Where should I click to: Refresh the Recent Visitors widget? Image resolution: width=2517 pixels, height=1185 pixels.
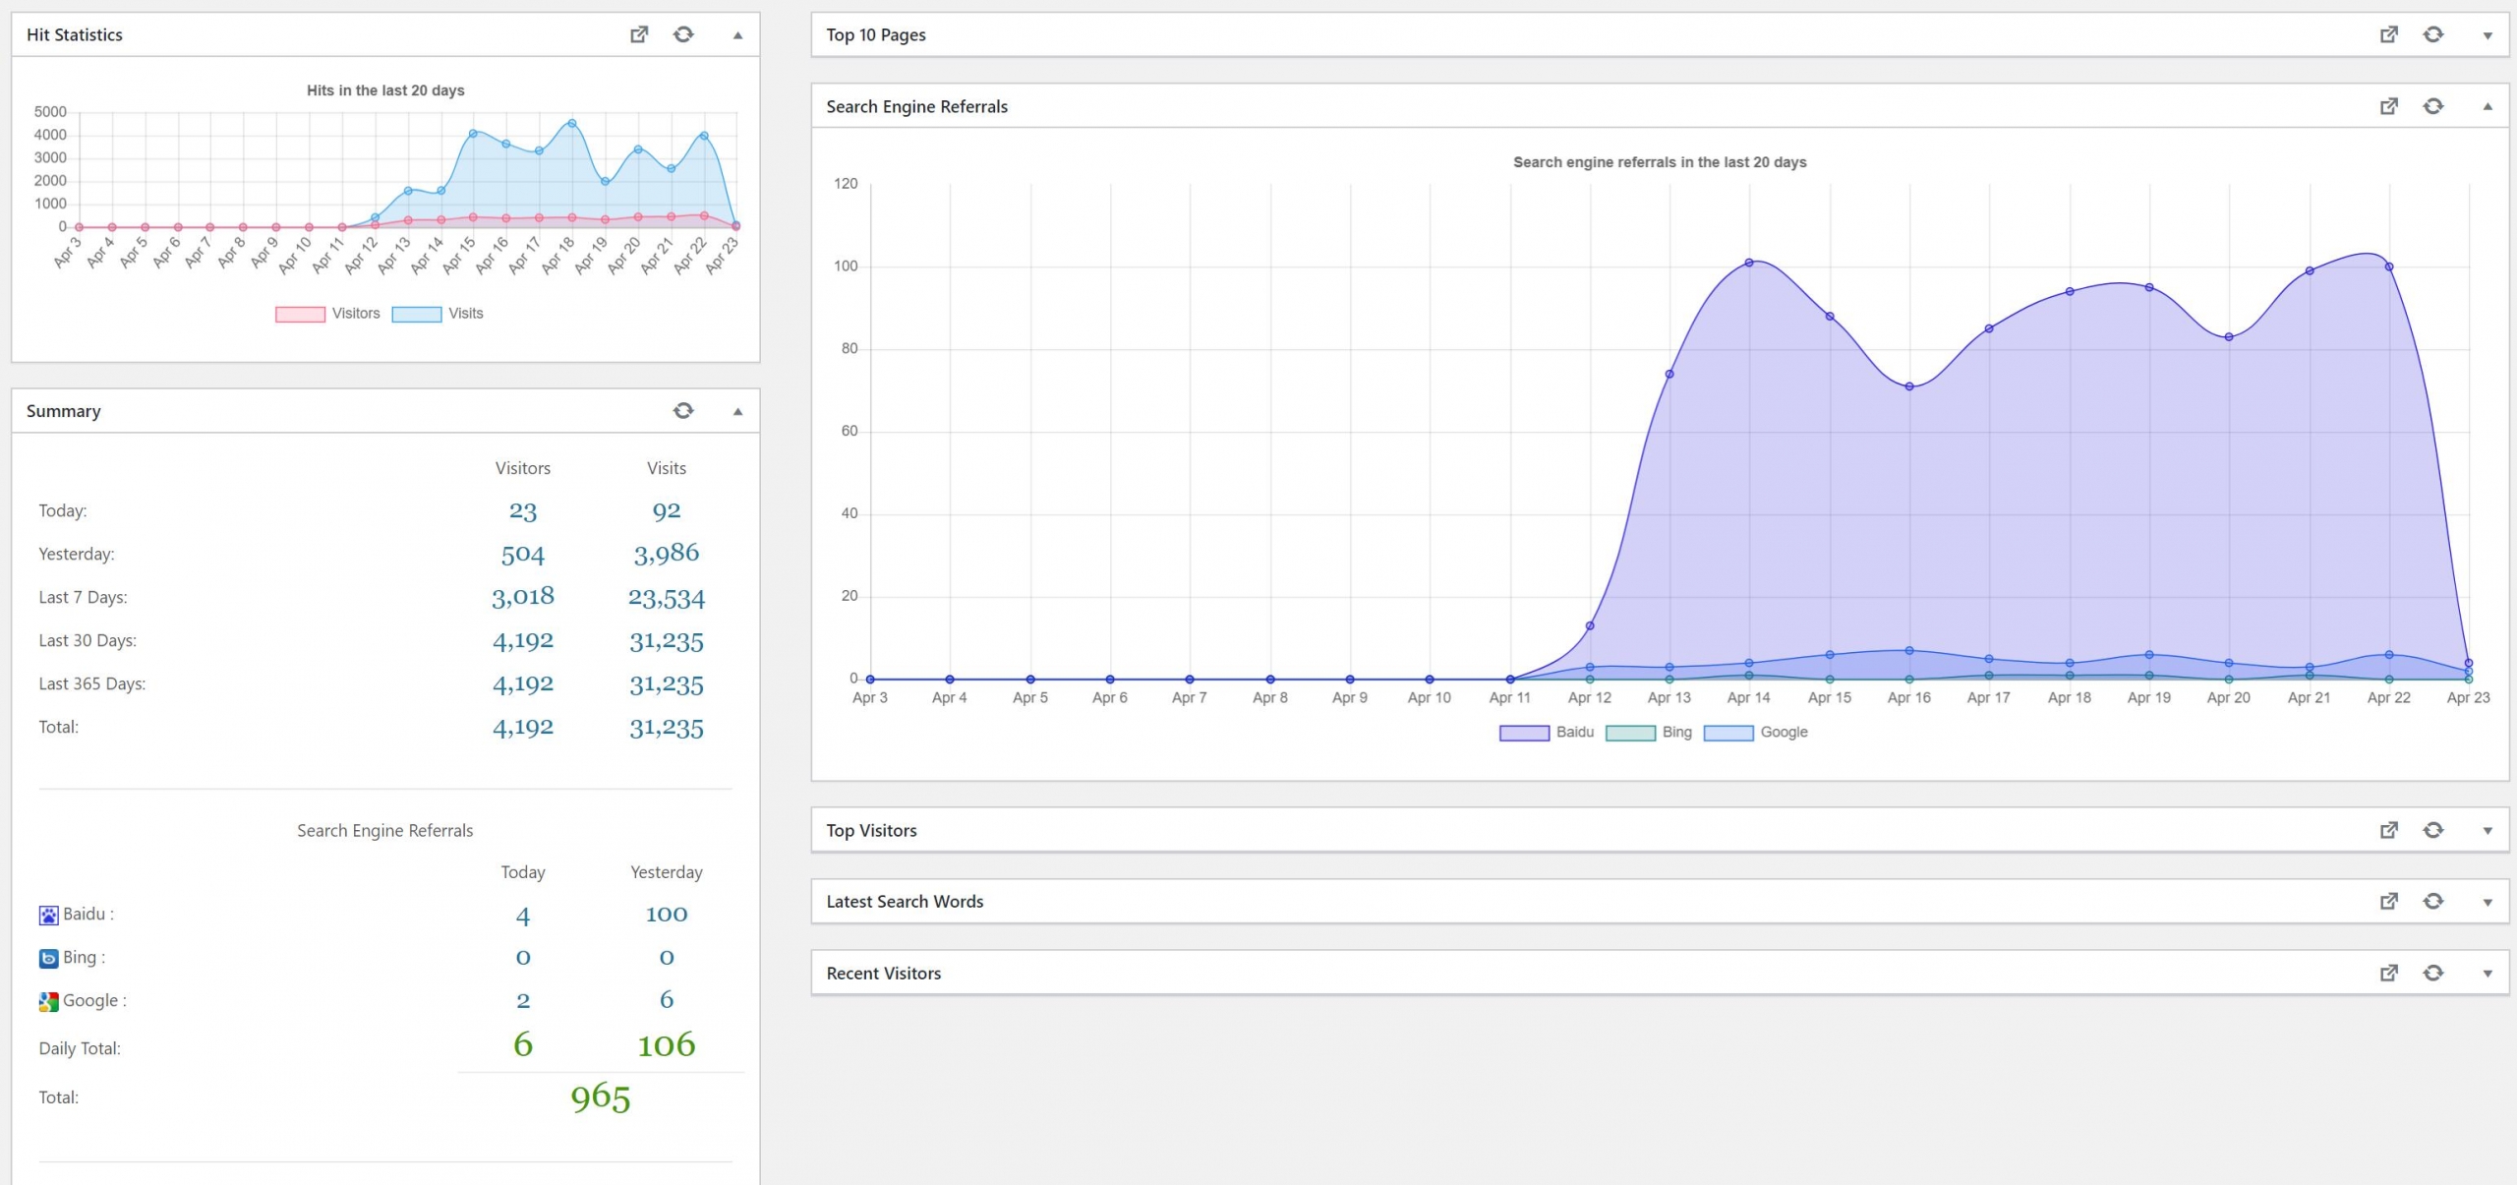[2433, 973]
